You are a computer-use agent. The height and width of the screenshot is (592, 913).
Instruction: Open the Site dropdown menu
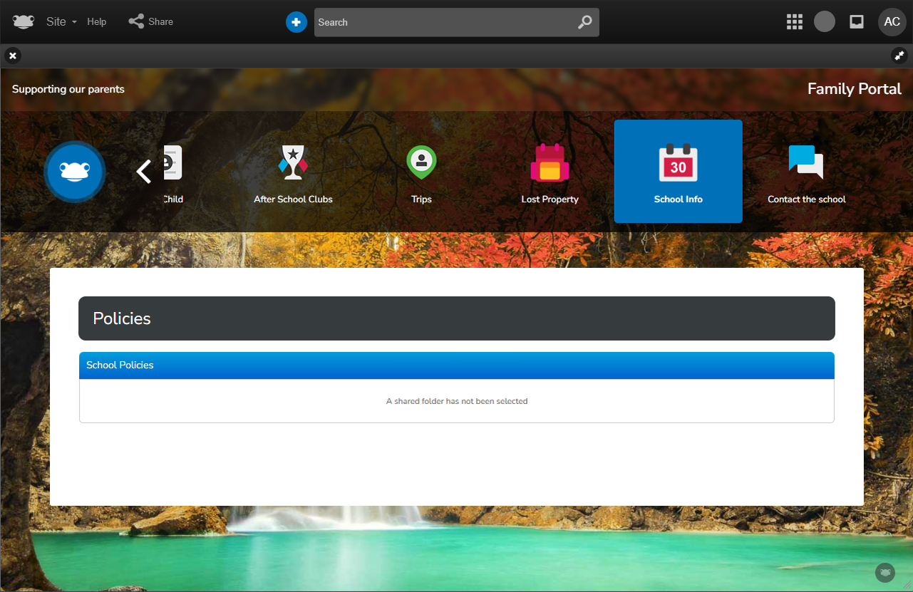(61, 22)
